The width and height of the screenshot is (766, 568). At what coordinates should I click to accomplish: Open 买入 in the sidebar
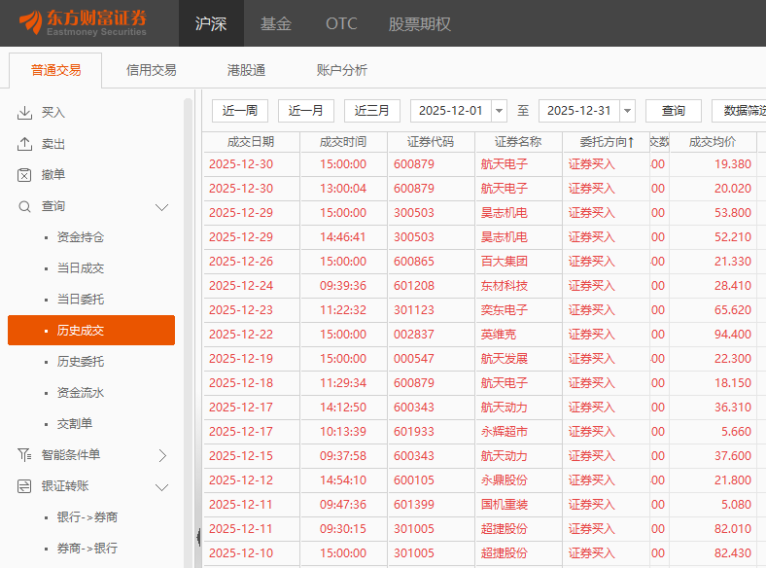coord(53,113)
